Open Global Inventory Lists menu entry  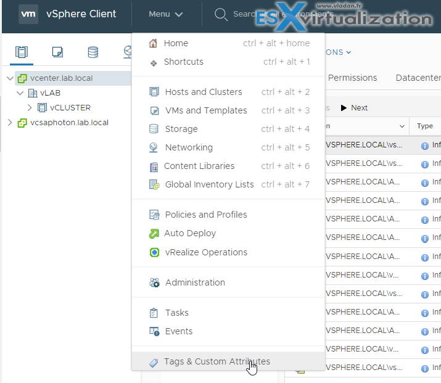pyautogui.click(x=228, y=184)
